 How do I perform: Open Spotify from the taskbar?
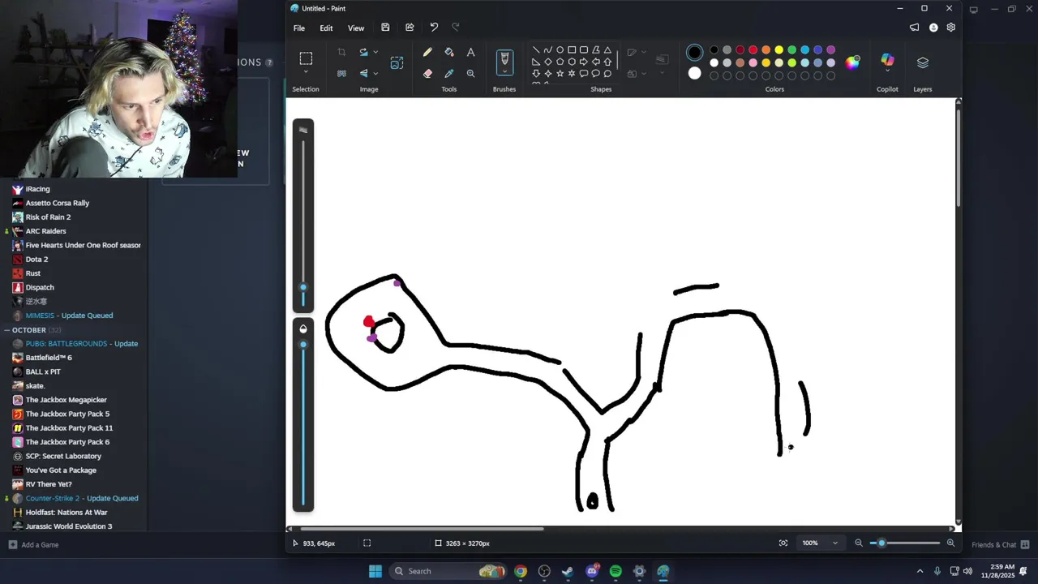coord(616,571)
